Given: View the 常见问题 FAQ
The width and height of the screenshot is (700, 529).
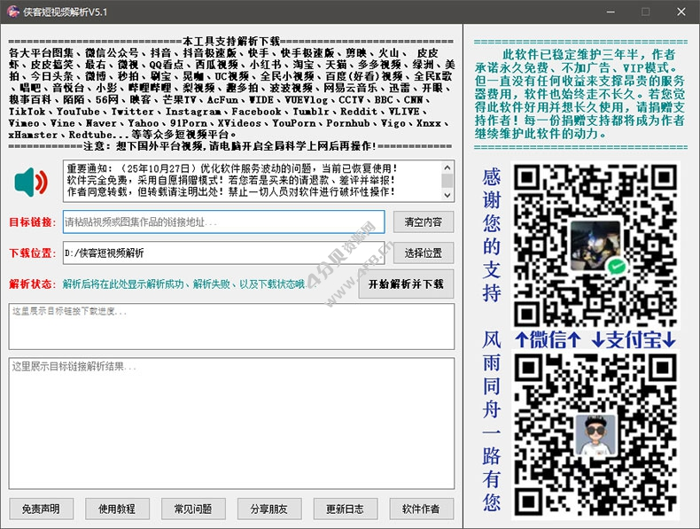Looking at the screenshot, I should tap(193, 509).
